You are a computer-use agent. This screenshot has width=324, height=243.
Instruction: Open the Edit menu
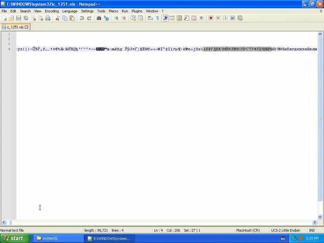[x=13, y=11]
